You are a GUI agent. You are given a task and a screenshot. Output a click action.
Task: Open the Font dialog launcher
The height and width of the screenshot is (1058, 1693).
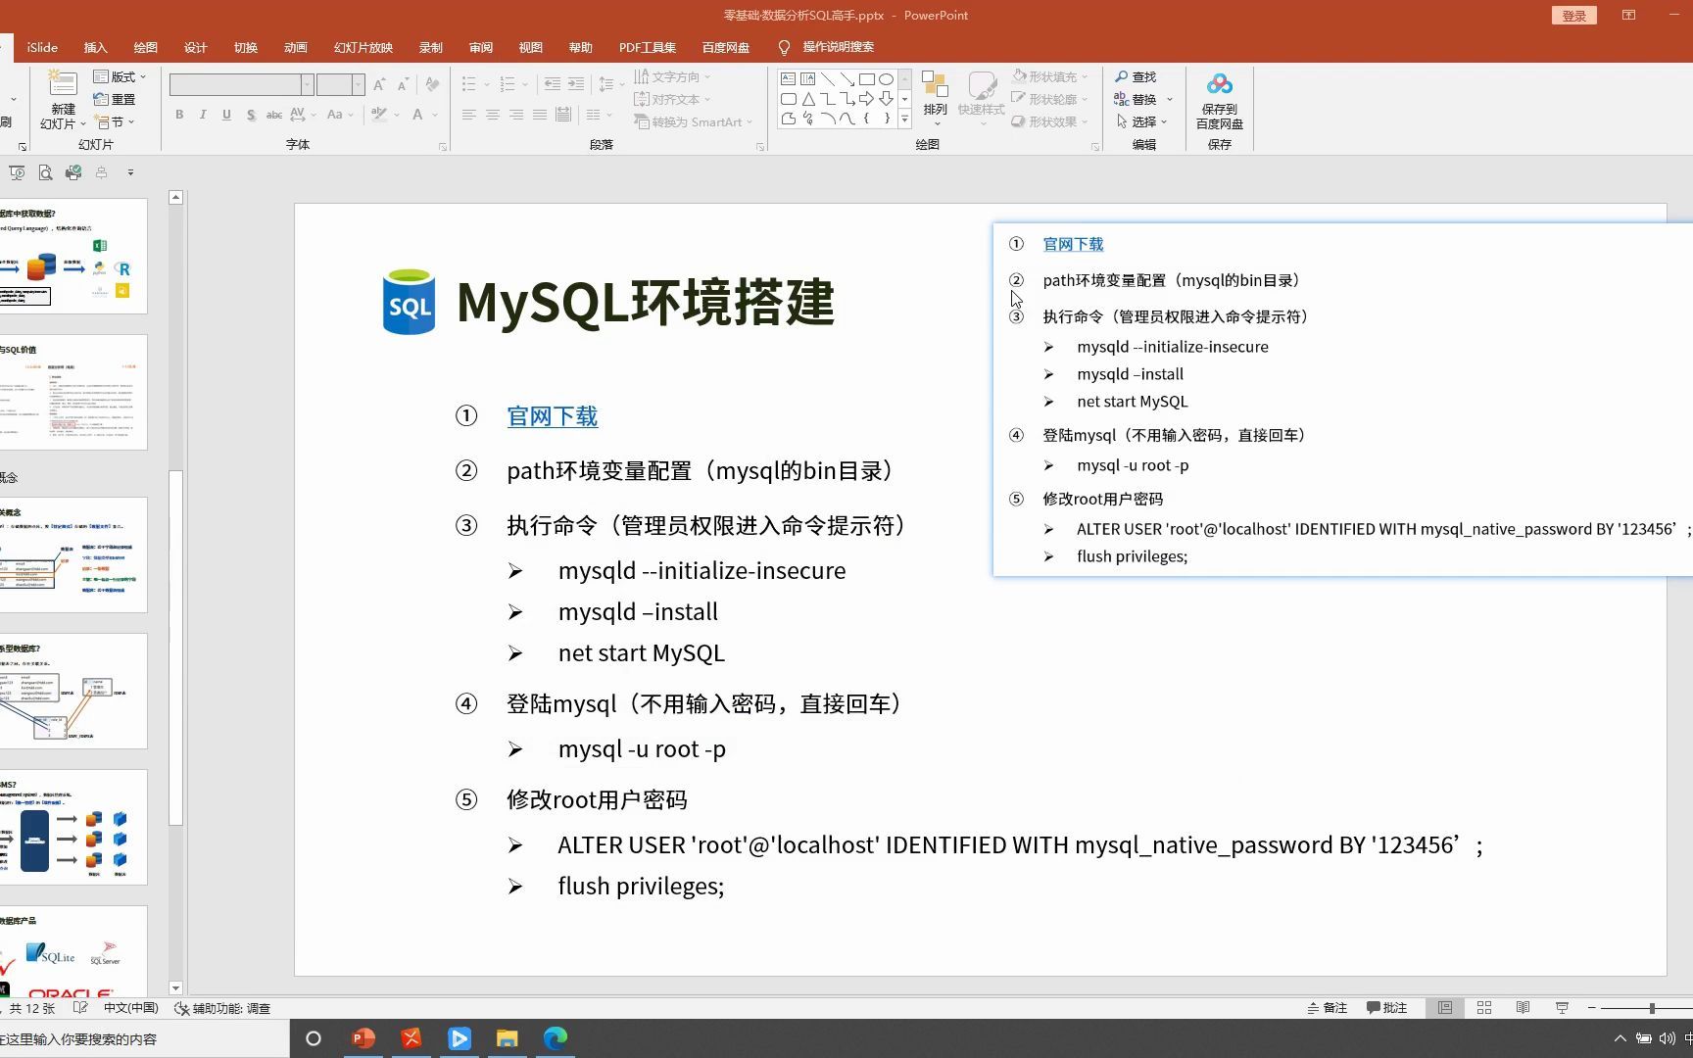(443, 147)
